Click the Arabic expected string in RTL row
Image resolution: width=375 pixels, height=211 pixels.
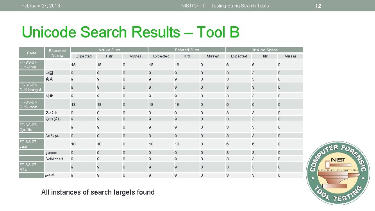(x=50, y=175)
